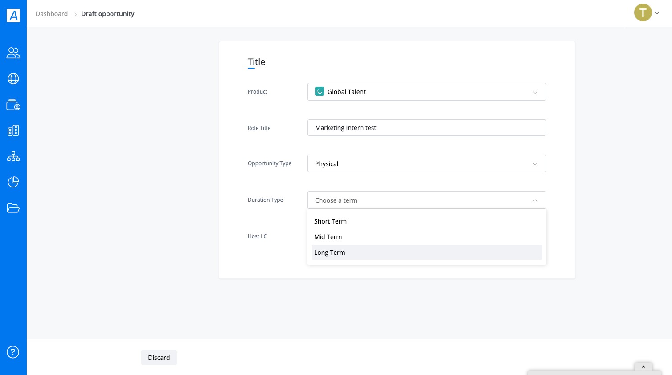Open the help question mark icon

pos(13,352)
